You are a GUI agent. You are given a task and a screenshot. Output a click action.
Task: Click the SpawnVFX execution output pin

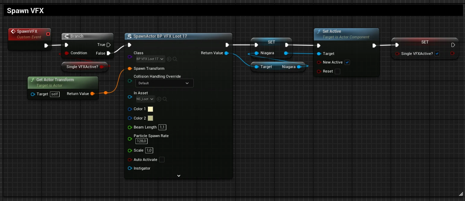[46, 45]
